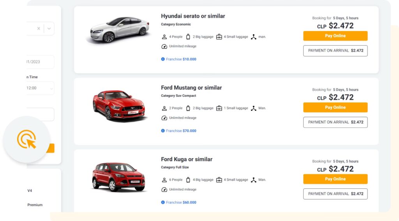Screen dimensions: 399x221
Task: Click the silver Hyundai serato car image
Action: click(118, 30)
